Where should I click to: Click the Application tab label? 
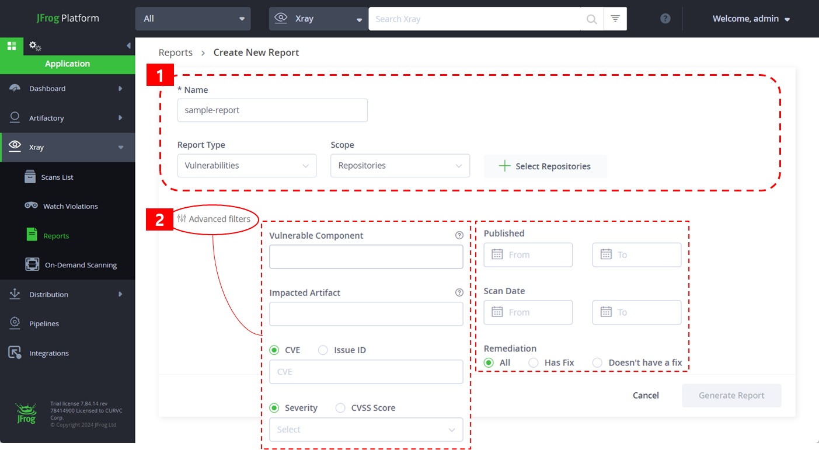(x=68, y=64)
